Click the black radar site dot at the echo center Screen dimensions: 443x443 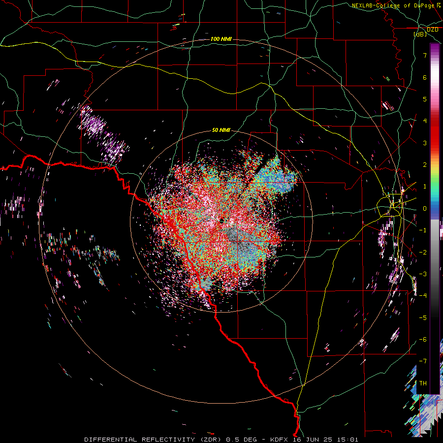click(222, 221)
